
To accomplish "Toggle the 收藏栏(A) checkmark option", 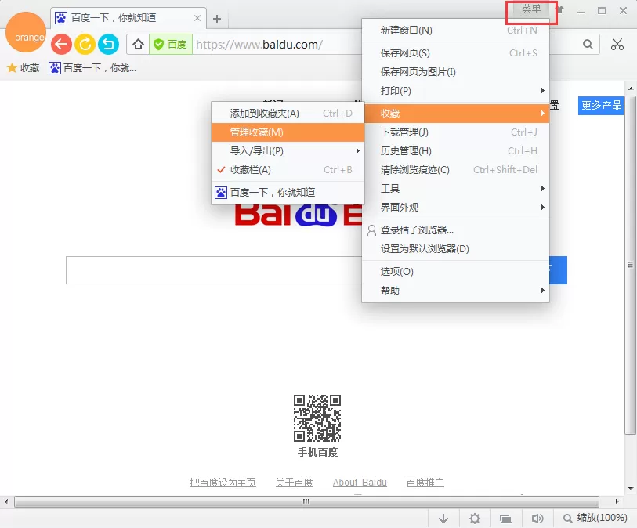I will coord(288,170).
